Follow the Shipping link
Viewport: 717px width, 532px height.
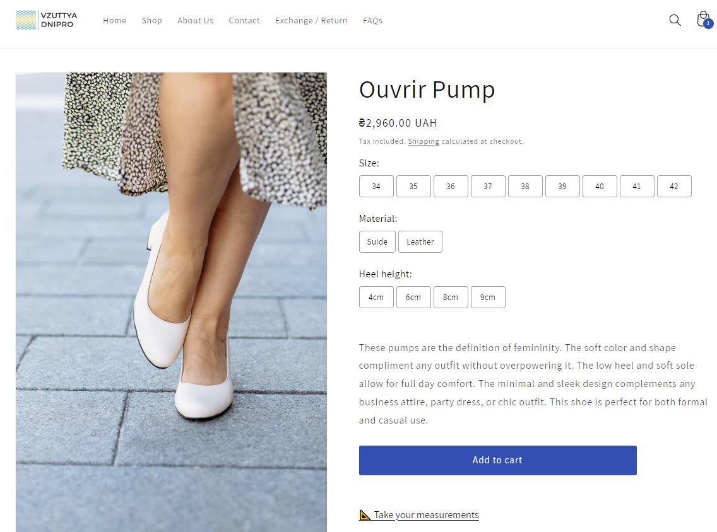[424, 142]
